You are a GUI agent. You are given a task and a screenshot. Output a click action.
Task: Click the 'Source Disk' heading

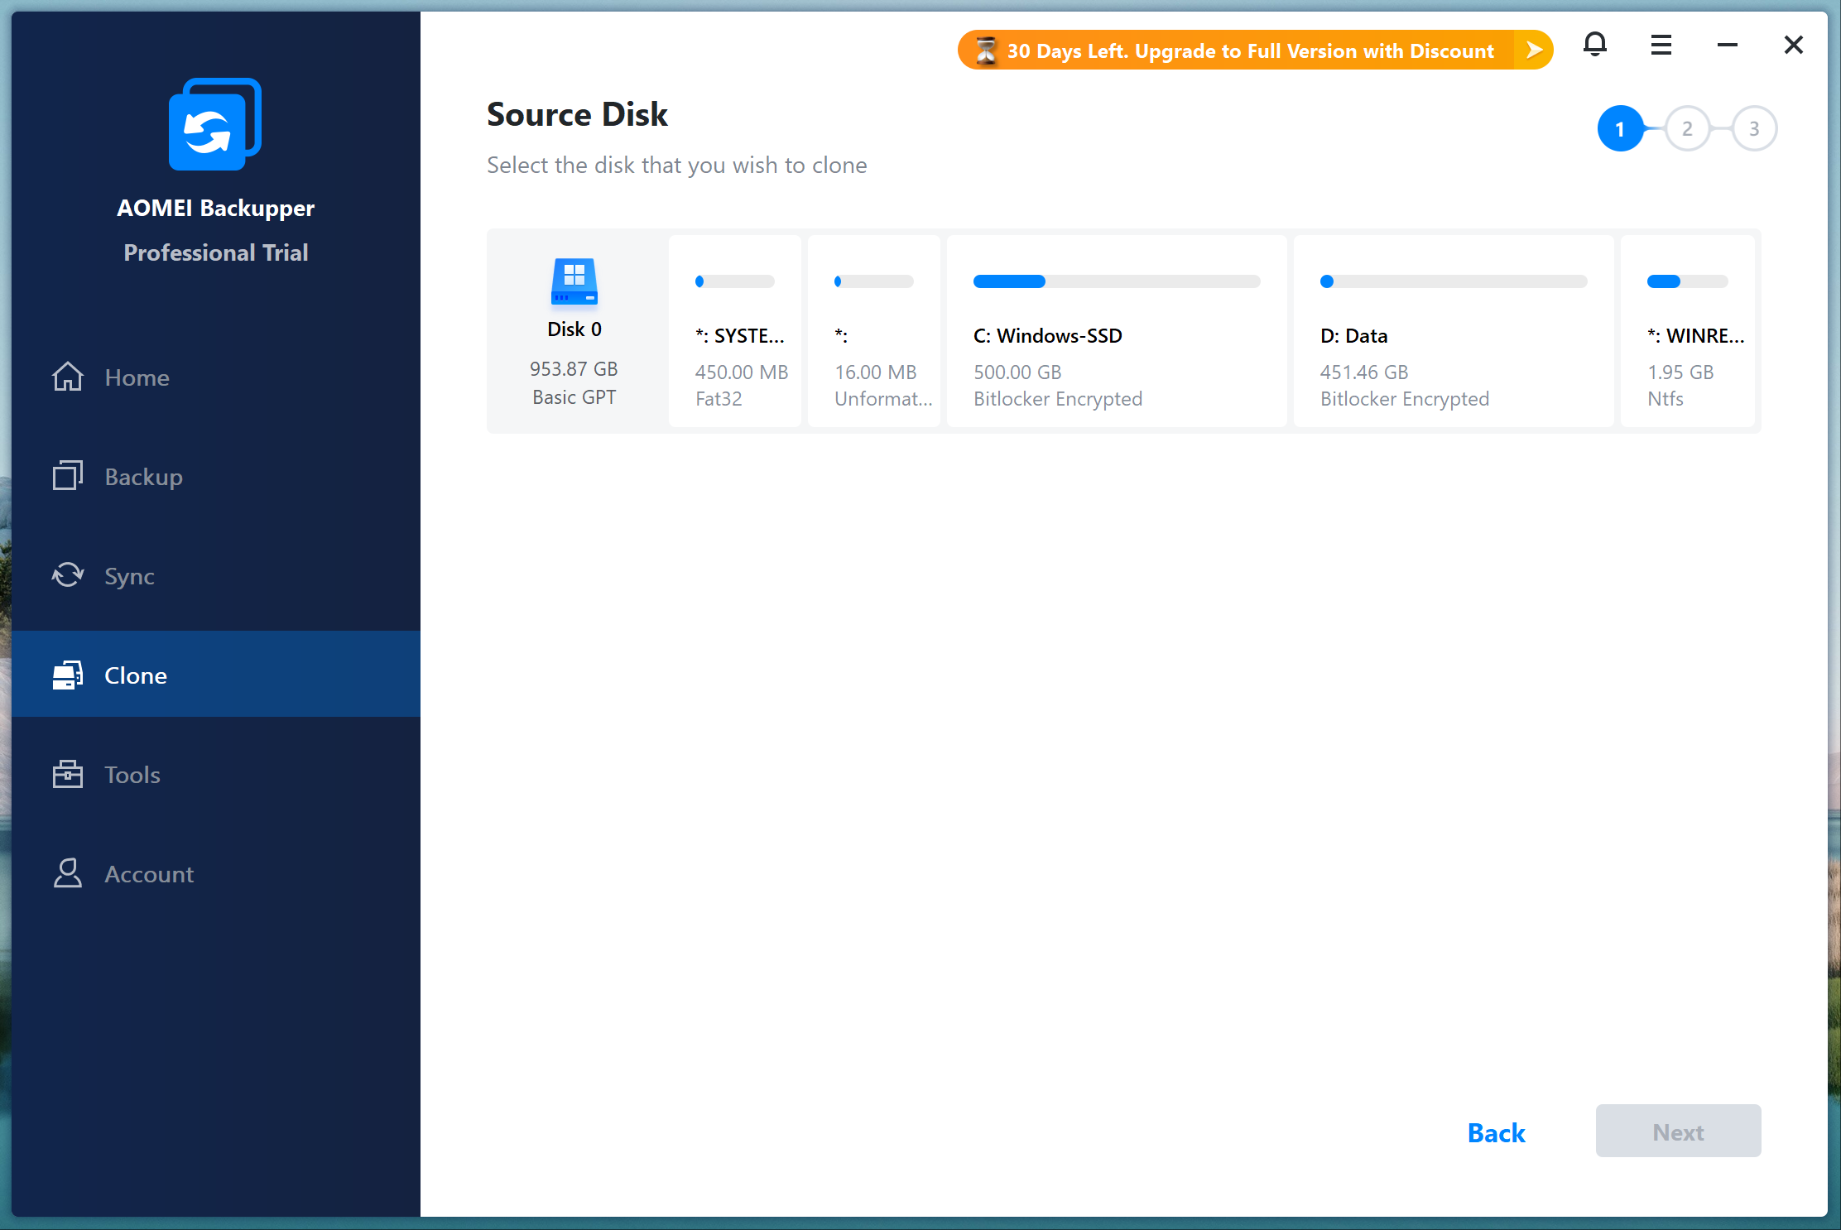[x=577, y=114]
